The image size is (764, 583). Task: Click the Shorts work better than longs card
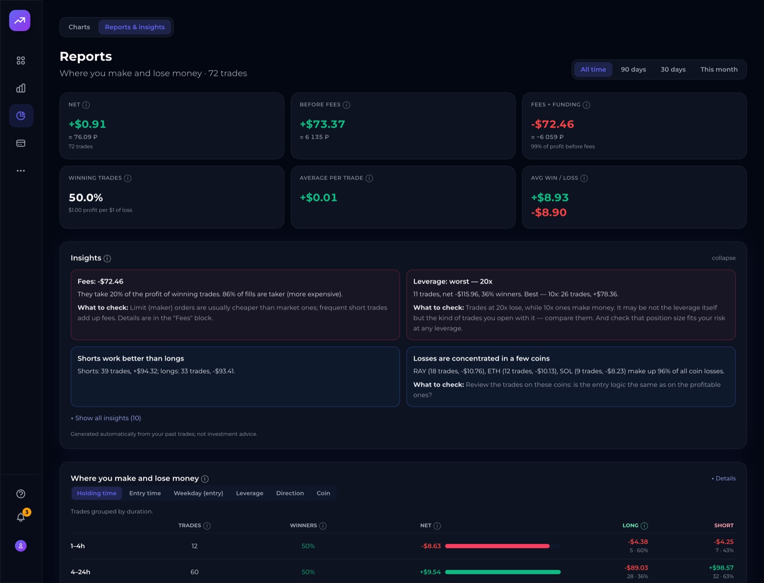pyautogui.click(x=235, y=377)
